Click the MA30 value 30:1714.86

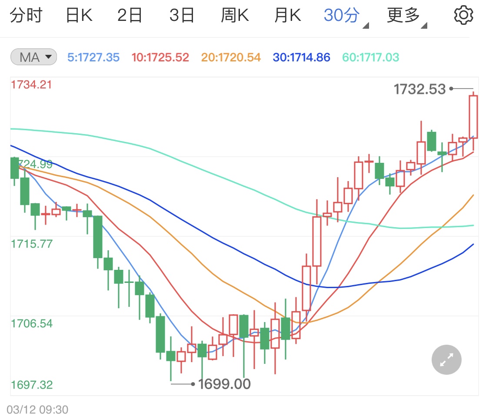[x=301, y=57]
